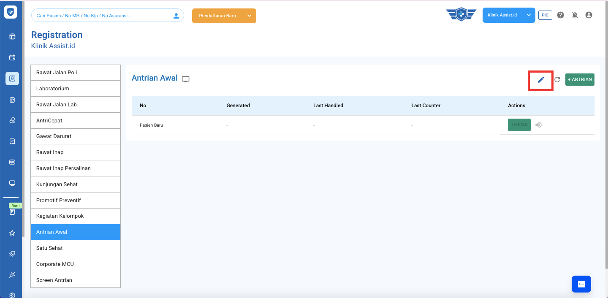608x298 pixels.
Task: Open the user account profile icon
Action: point(589,15)
